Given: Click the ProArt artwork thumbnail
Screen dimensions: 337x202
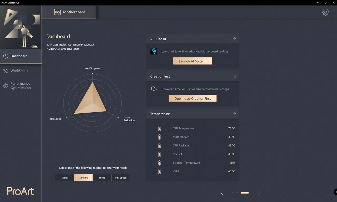Looking at the screenshot, I should point(21,27).
